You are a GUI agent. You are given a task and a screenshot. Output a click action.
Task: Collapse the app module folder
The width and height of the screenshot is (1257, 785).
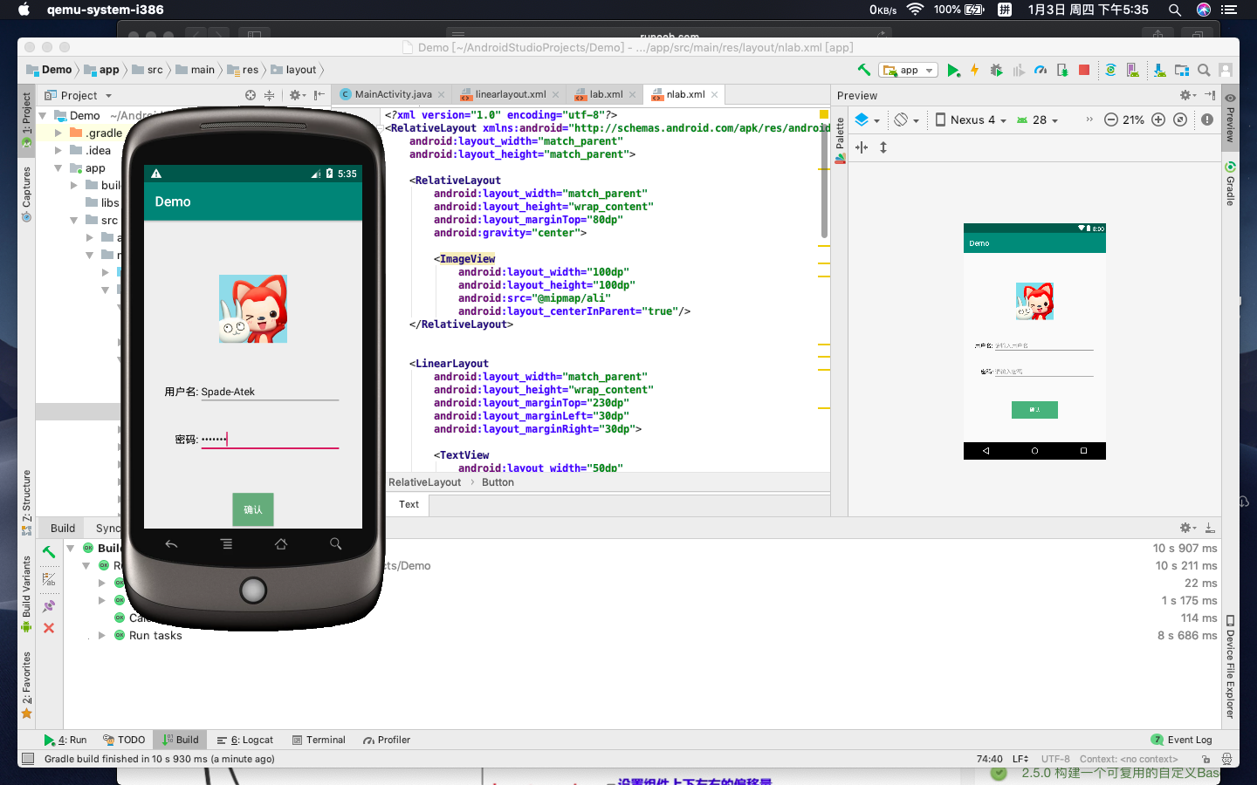(x=58, y=167)
